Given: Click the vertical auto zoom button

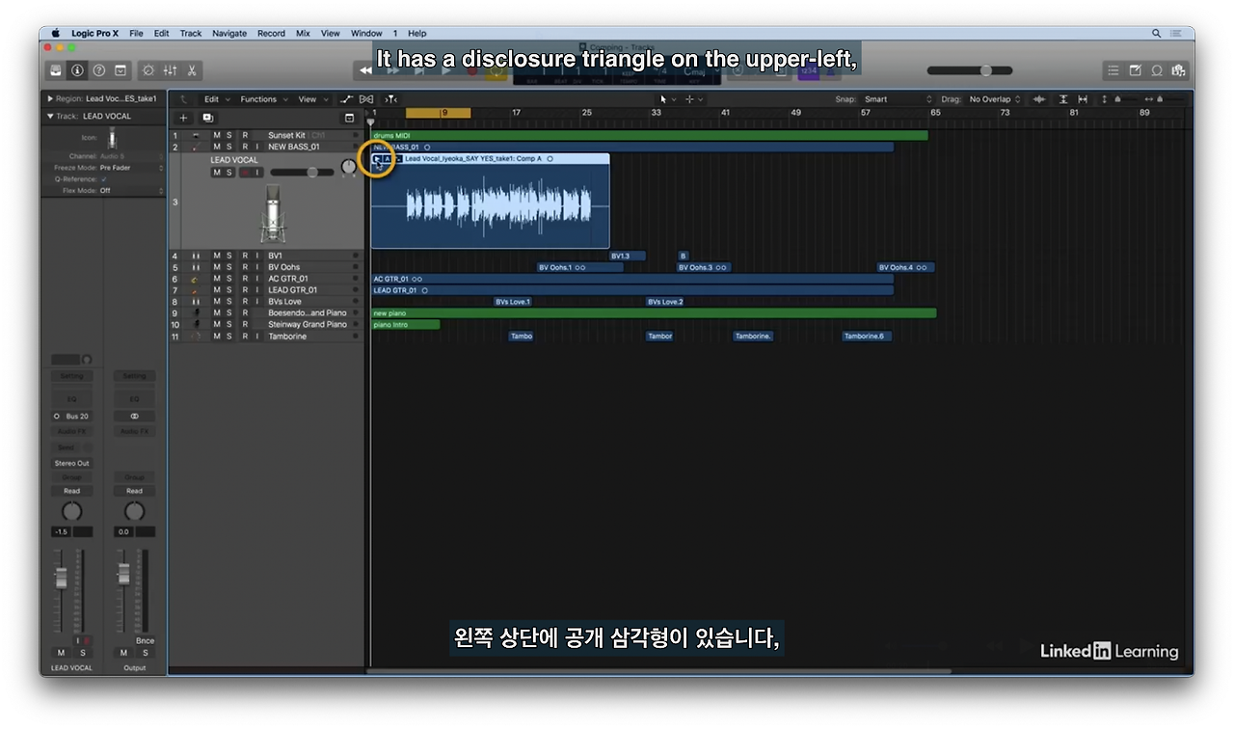Looking at the screenshot, I should [1063, 99].
